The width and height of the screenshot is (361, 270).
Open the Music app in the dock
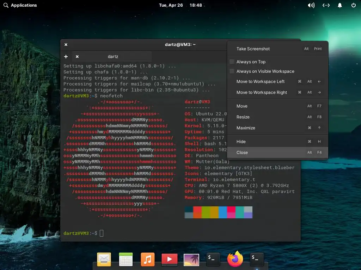[x=148, y=259]
